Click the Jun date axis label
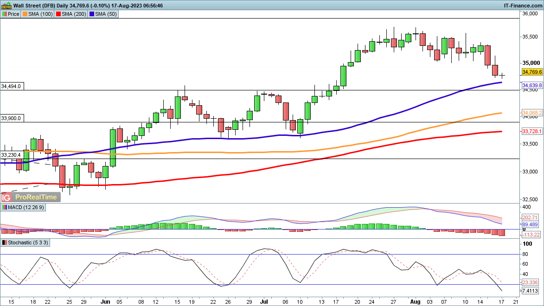The image size is (544, 306). 105,302
